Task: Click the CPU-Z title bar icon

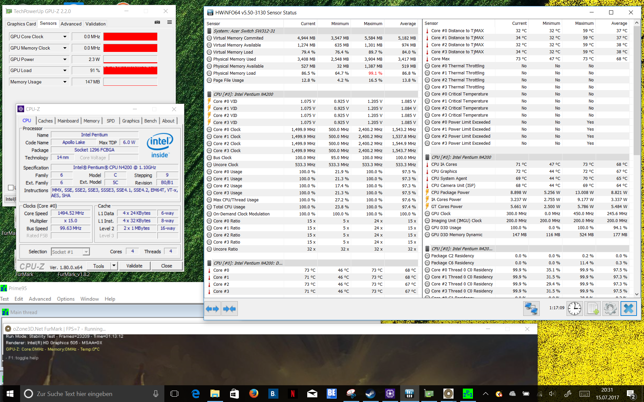Action: point(21,109)
